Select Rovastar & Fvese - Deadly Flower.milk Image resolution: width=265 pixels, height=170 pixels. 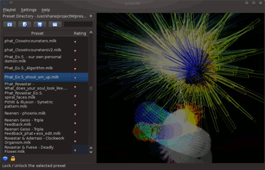38,149
